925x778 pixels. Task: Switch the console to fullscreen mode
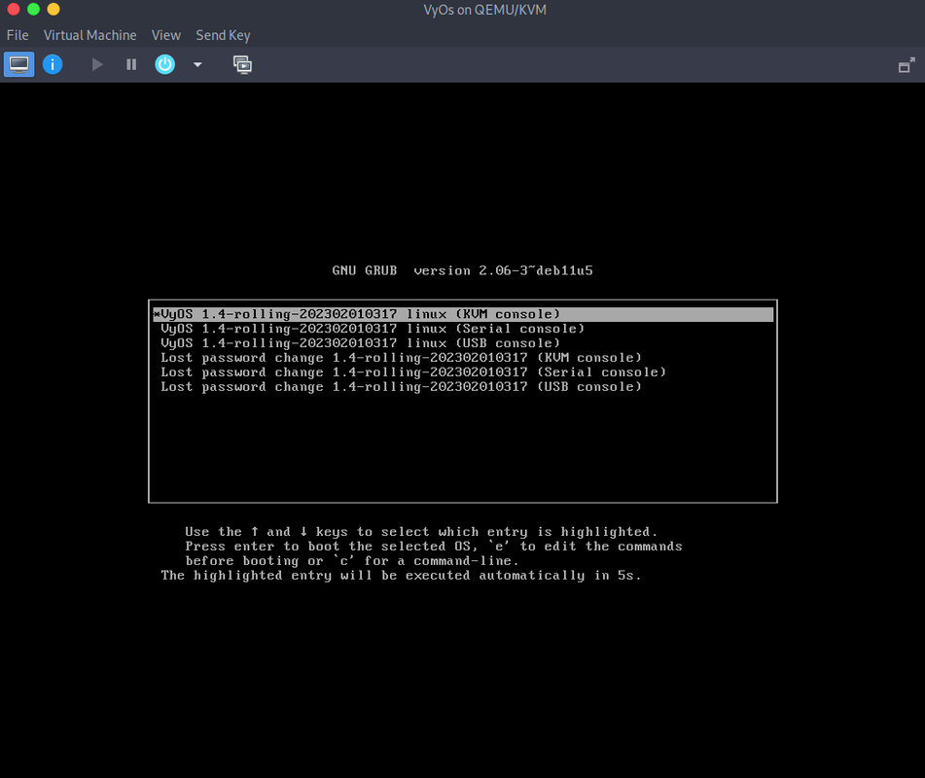[x=907, y=65]
